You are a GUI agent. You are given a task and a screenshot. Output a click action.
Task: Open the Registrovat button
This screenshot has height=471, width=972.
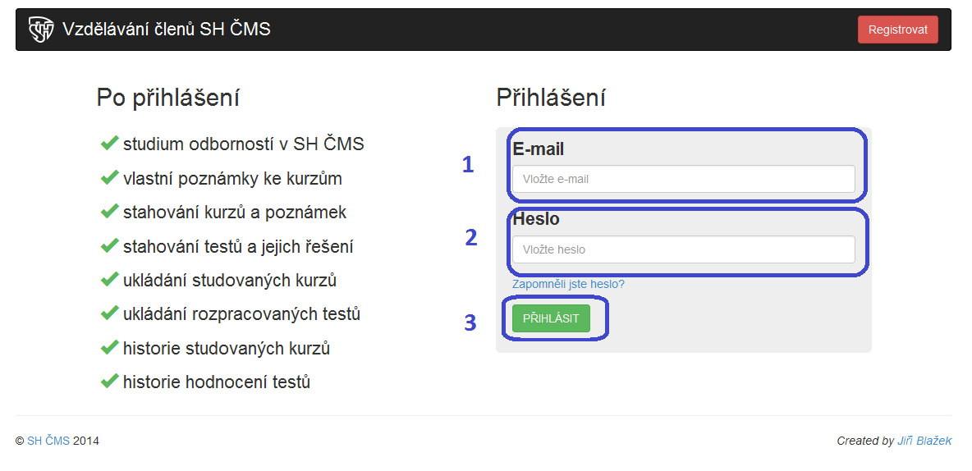pos(897,30)
